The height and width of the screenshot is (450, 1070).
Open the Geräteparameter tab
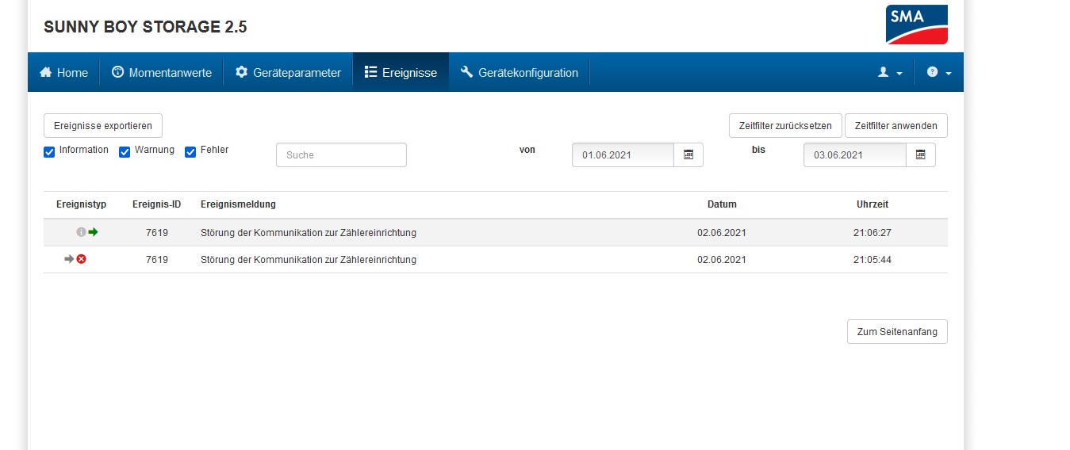pyautogui.click(x=288, y=72)
